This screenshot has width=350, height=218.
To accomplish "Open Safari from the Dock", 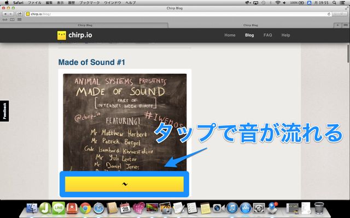I will [x=99, y=208].
